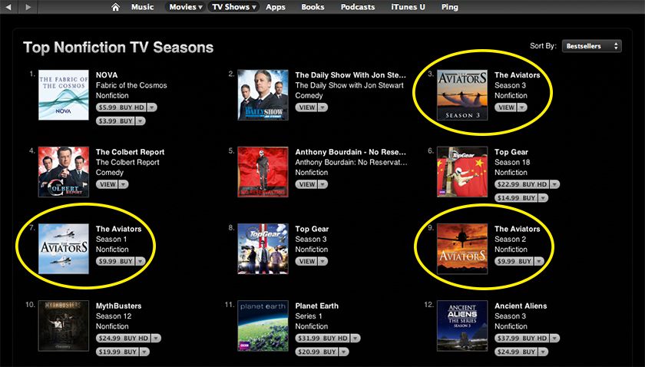Buy Top Gear Season 18 in HD
The width and height of the screenshot is (645, 367).
click(522, 184)
